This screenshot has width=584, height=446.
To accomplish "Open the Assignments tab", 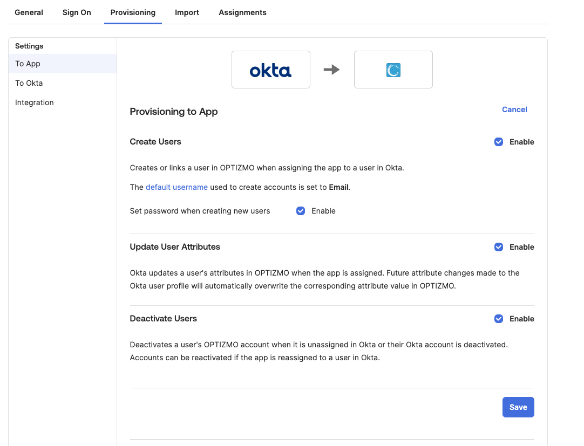I will click(x=242, y=12).
